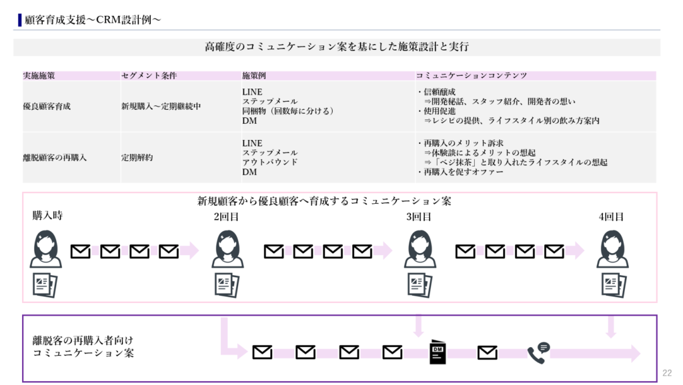Viewport: 683px width, 385px height.
Task: Click the document icon below 4回目 customer
Action: coord(611,284)
